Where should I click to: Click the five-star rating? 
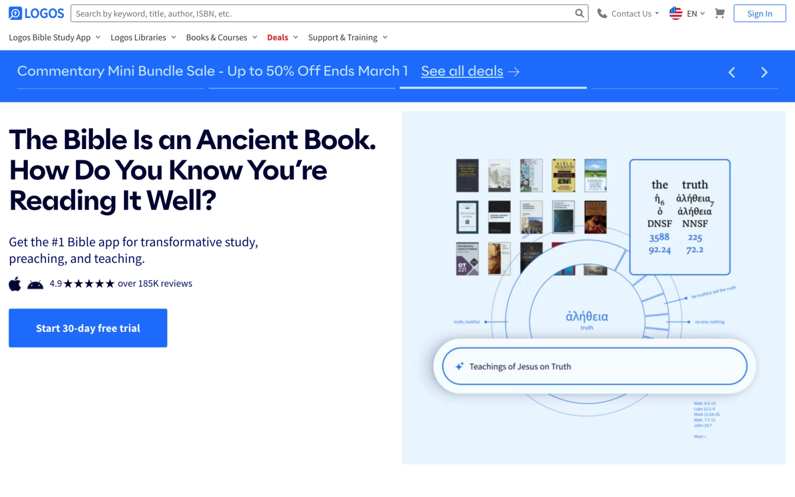pyautogui.click(x=89, y=283)
